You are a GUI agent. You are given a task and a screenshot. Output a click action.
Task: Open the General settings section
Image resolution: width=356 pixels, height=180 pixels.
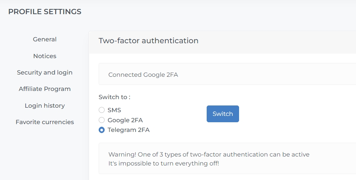pos(45,40)
